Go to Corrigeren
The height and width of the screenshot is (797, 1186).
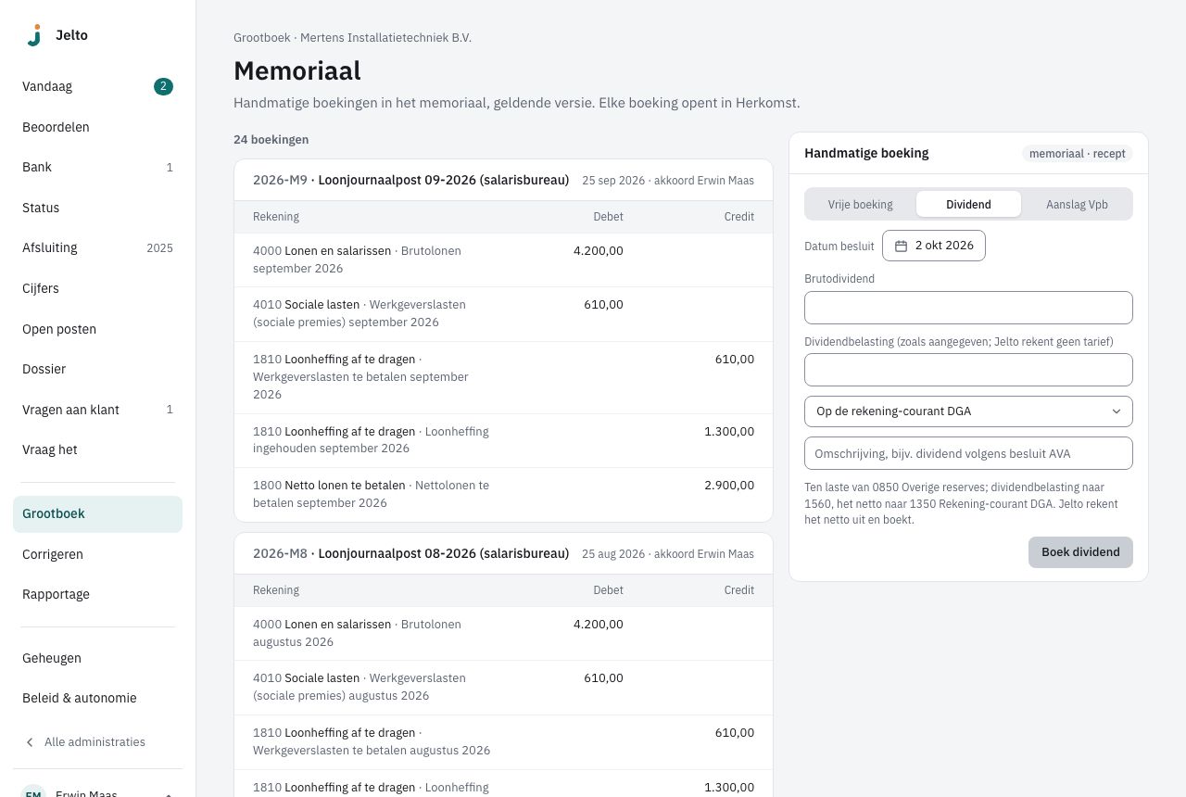click(97, 554)
